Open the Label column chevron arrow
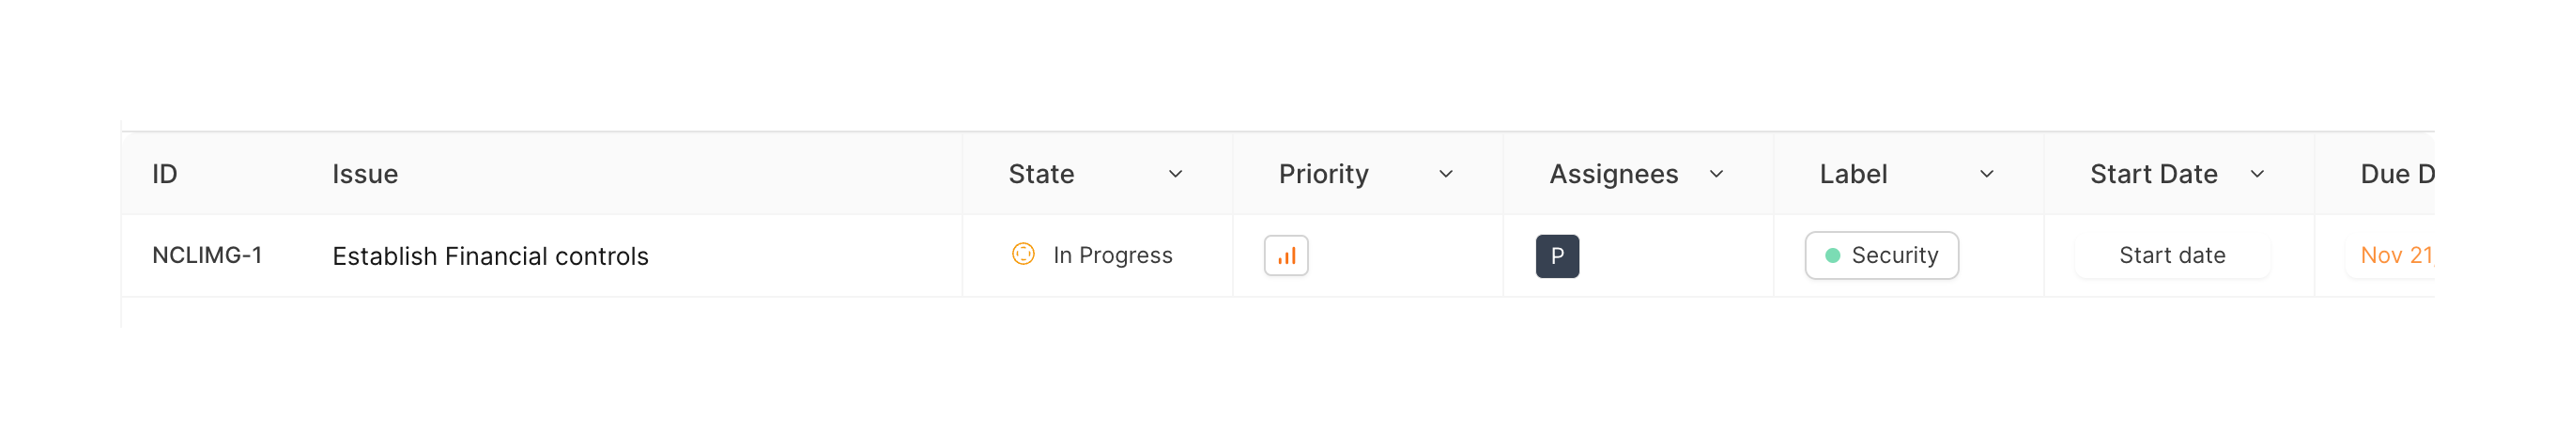 [1986, 175]
